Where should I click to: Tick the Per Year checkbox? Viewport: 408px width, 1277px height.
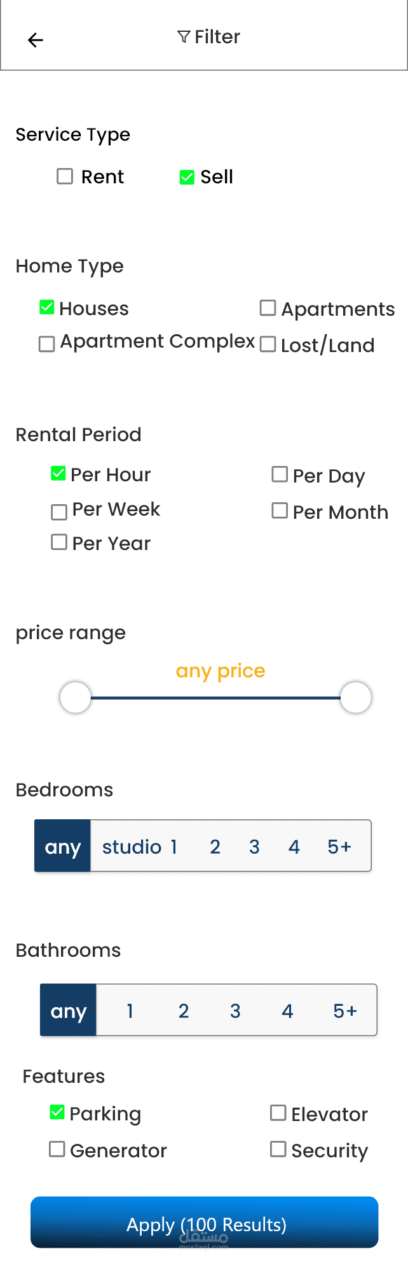tap(59, 542)
